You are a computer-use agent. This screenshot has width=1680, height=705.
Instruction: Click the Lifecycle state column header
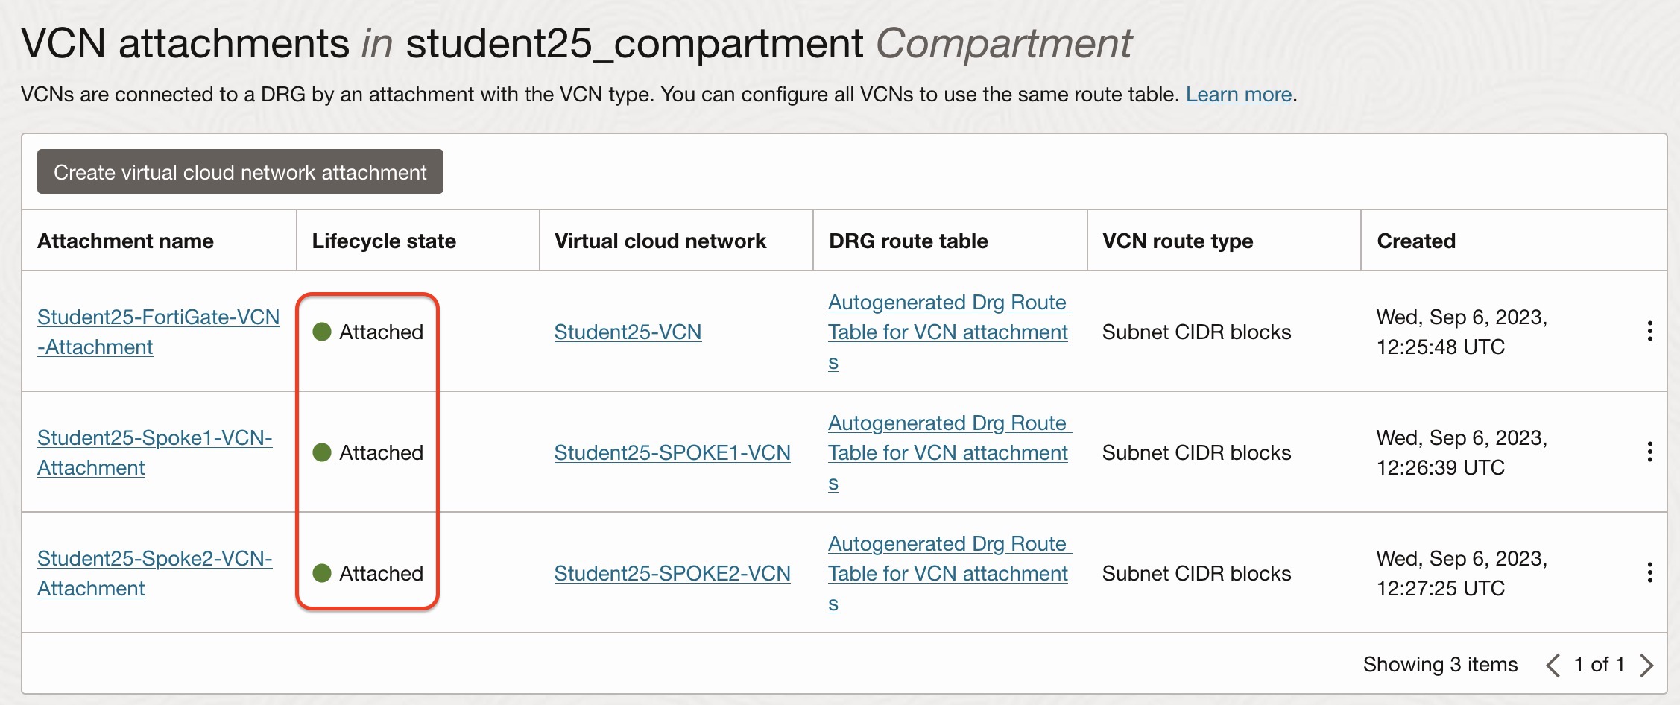point(384,241)
